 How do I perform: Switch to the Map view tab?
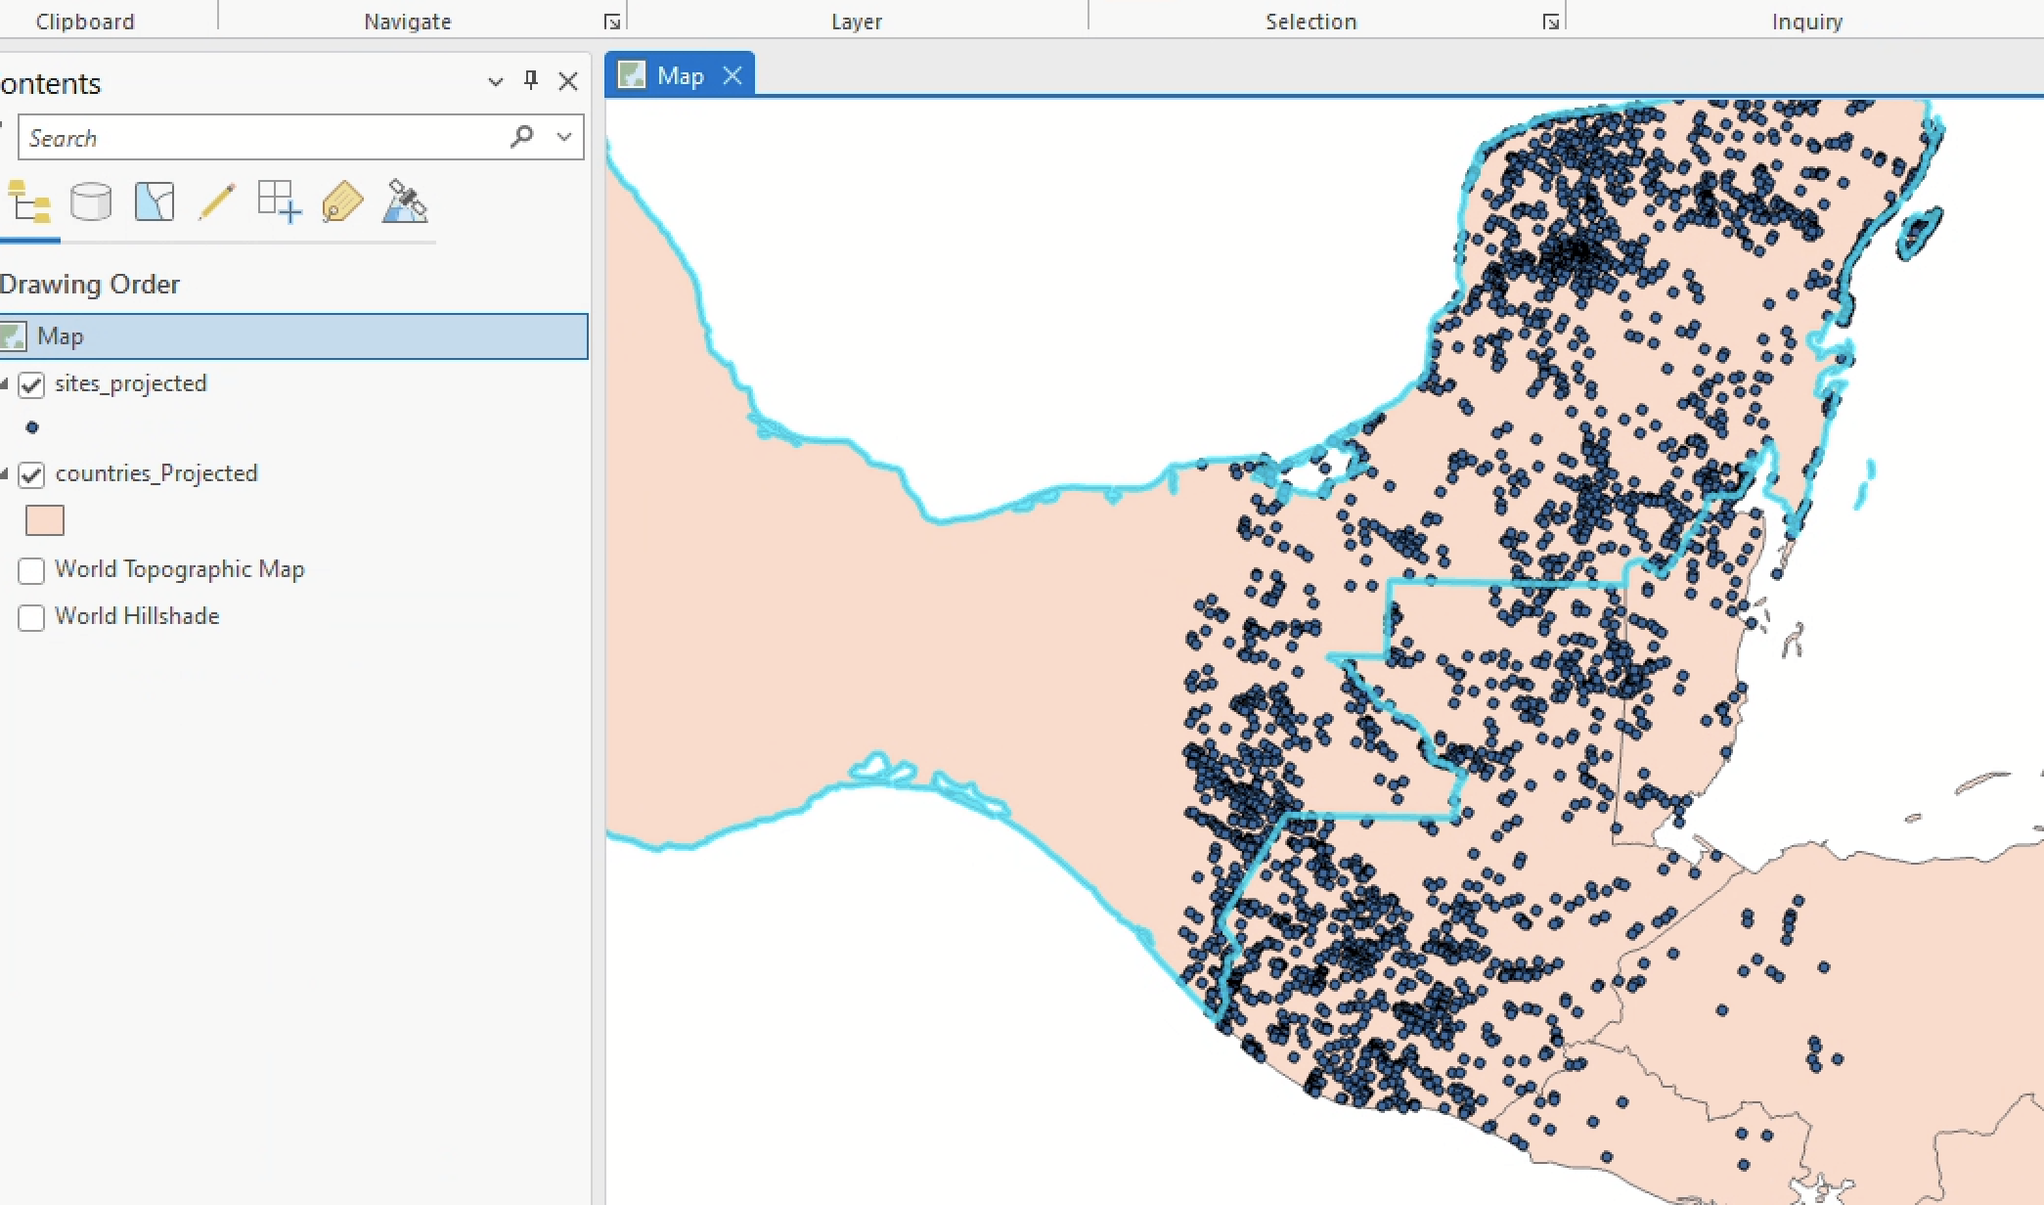pos(682,74)
